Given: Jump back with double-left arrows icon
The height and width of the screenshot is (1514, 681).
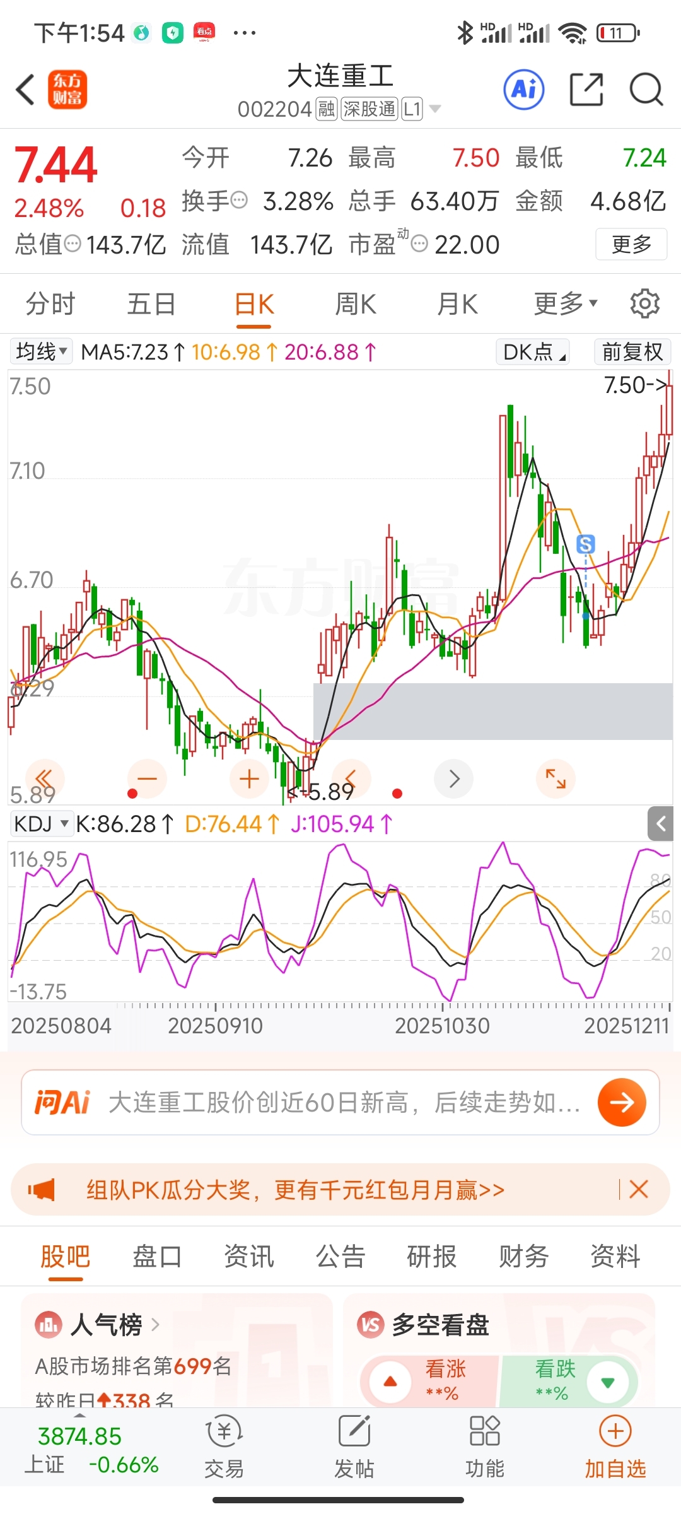Looking at the screenshot, I should click(x=44, y=779).
